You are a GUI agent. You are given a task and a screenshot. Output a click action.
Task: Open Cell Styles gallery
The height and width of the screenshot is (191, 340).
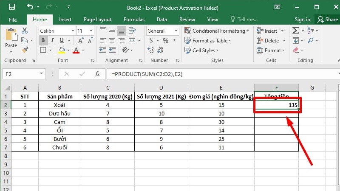[x=201, y=50]
